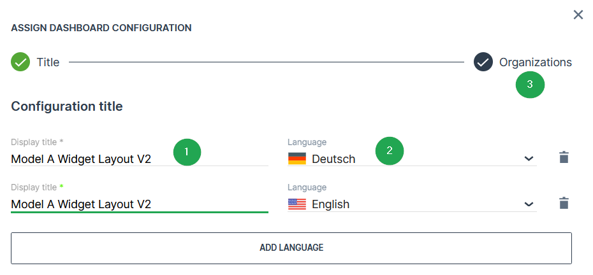593x275 pixels.
Task: Click the green badge numbered 1
Action: tap(187, 152)
